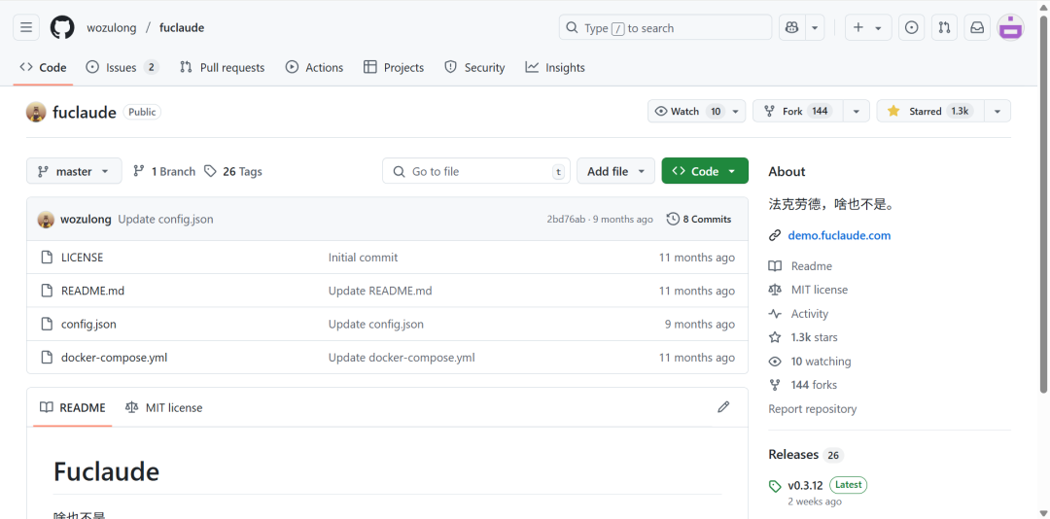
Task: Expand the master branch dropdown
Action: tap(74, 171)
